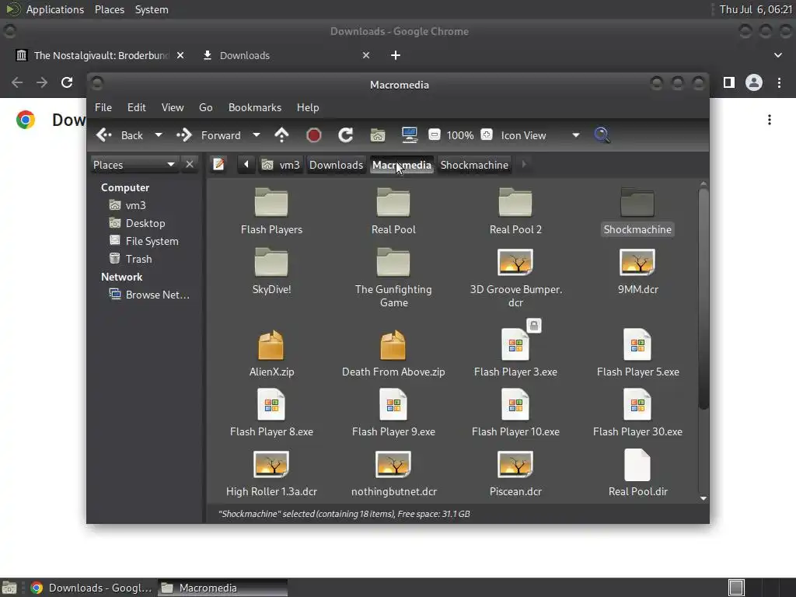Zoom in with the plus icon

487,135
